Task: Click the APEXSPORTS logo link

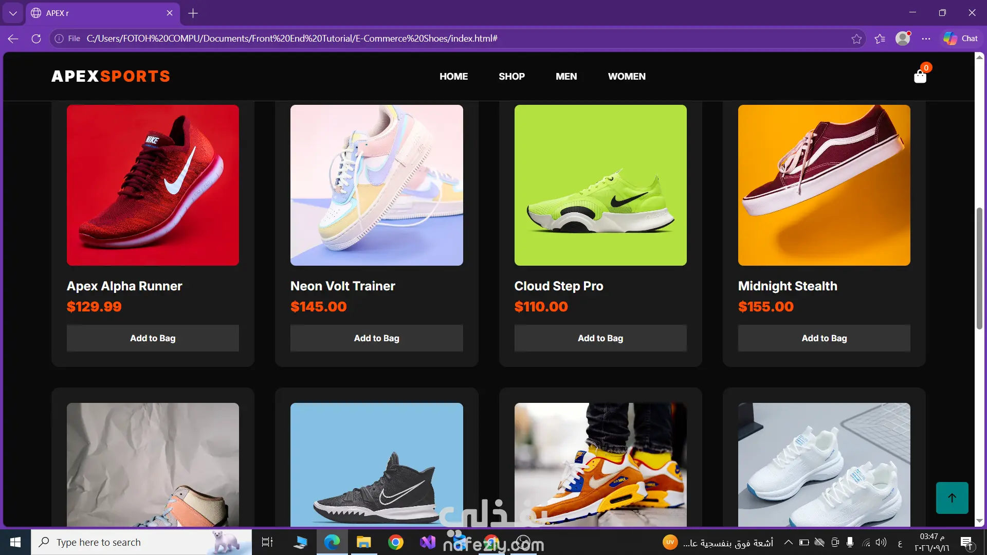Action: coord(111,76)
